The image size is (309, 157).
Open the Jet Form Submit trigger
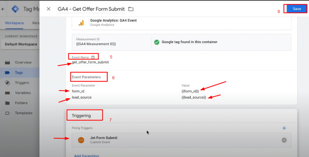tap(181, 140)
